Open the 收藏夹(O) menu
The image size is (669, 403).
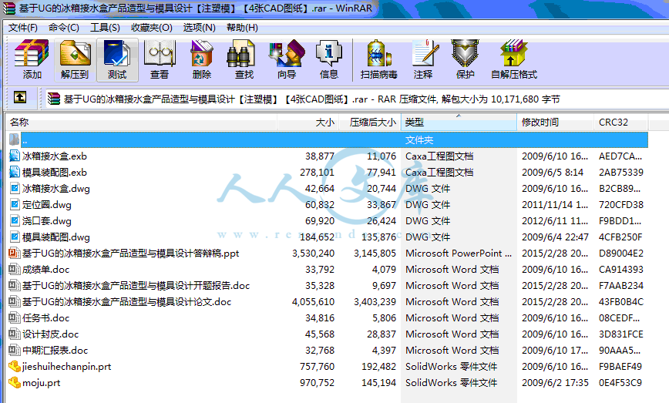click(152, 28)
